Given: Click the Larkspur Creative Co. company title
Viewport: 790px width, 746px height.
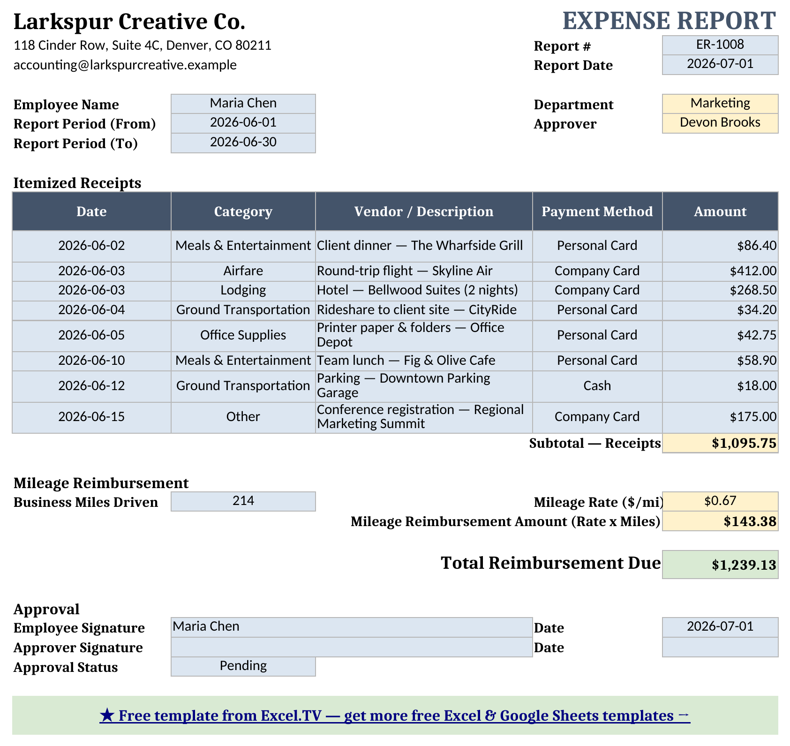Looking at the screenshot, I should (x=129, y=22).
